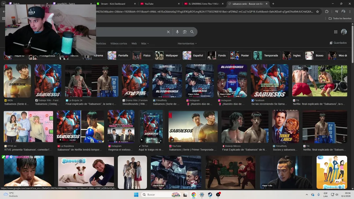354x199 pixels.
Task: Open OBS Studio from the taskbar
Action: pyautogui.click(x=218, y=195)
